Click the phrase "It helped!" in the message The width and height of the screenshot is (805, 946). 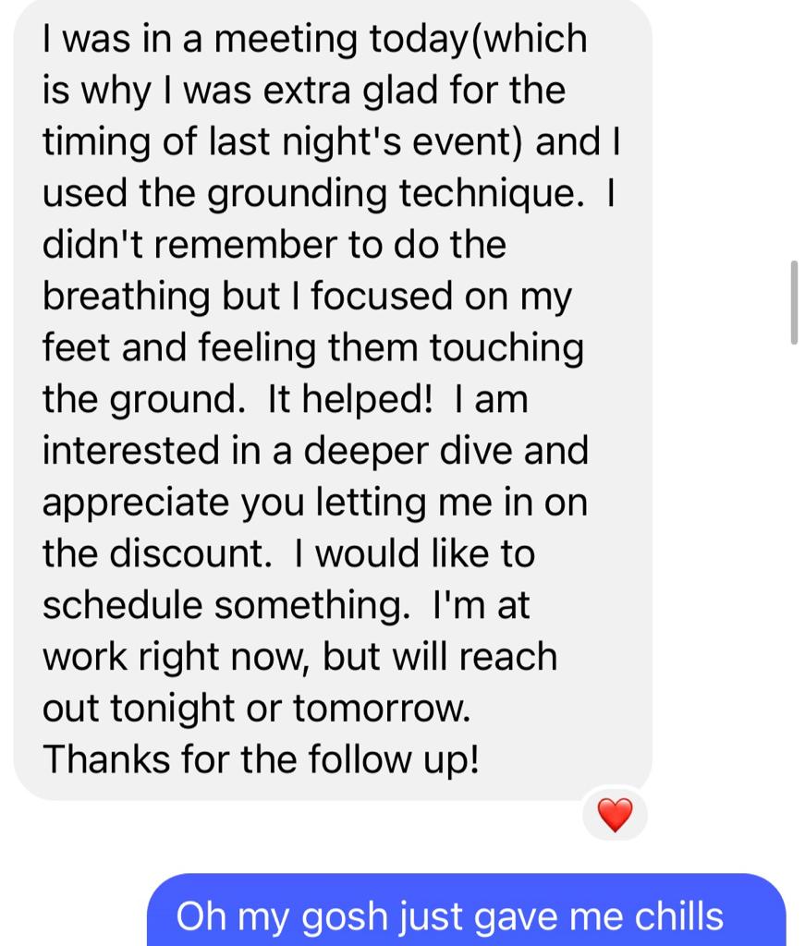click(x=350, y=399)
